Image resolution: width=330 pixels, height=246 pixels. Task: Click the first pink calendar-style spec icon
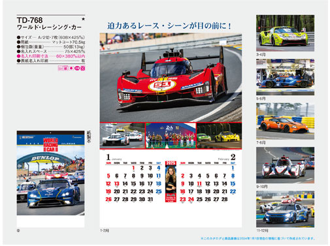(x=60, y=69)
